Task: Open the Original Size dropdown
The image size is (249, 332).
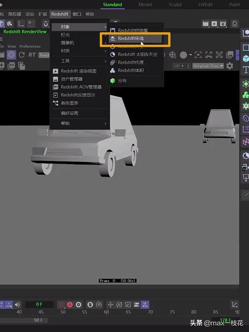Action: click(x=208, y=66)
